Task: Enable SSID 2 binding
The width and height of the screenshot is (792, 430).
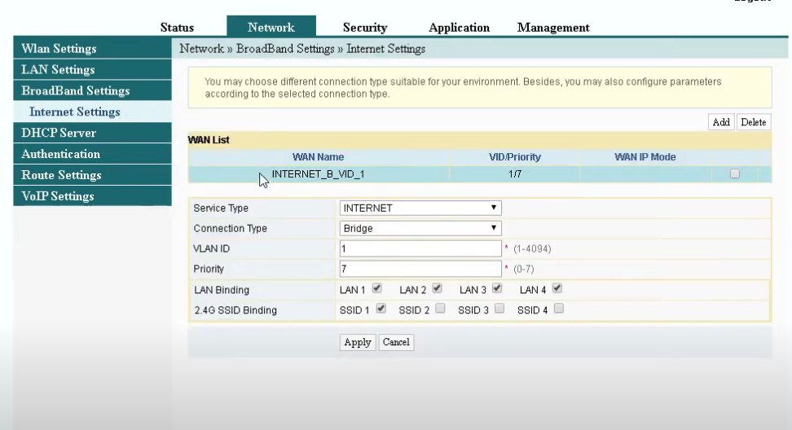Action: click(441, 309)
